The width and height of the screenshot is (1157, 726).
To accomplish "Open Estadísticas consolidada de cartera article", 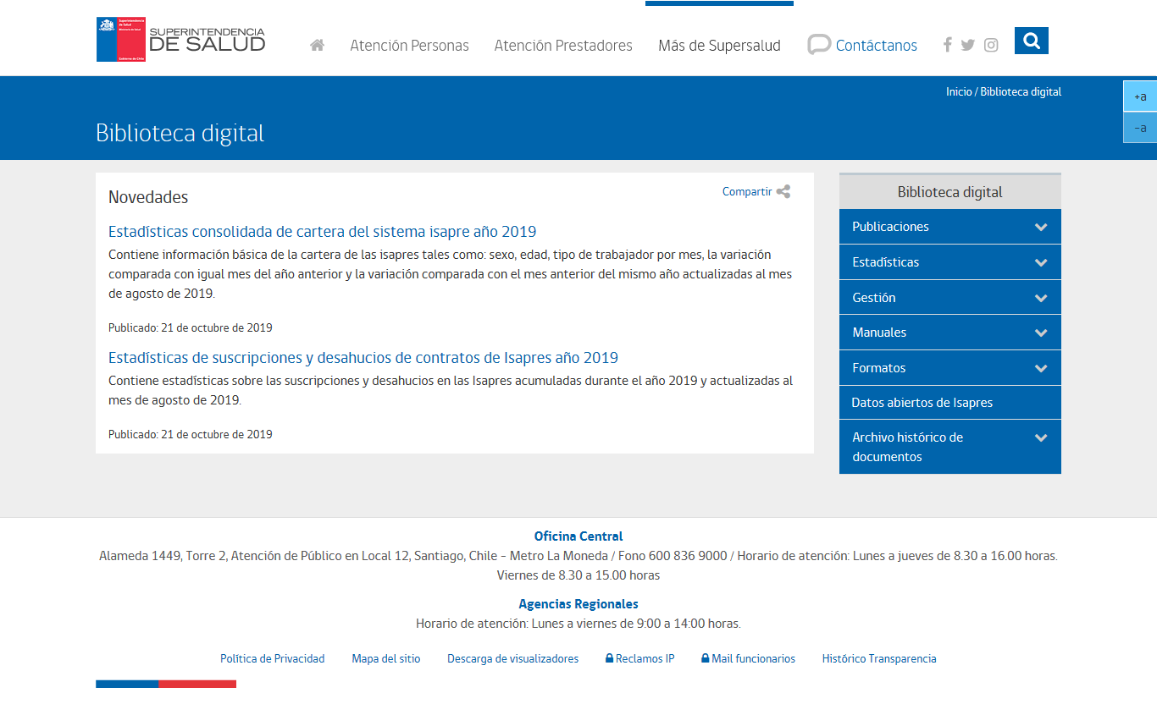I will 322,232.
